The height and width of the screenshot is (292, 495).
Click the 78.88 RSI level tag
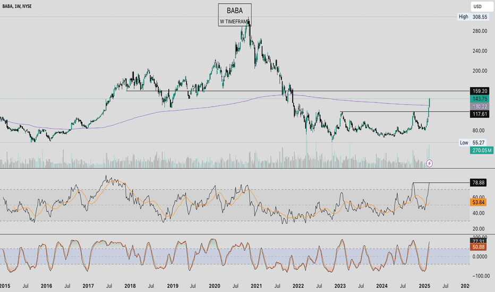pyautogui.click(x=478, y=183)
